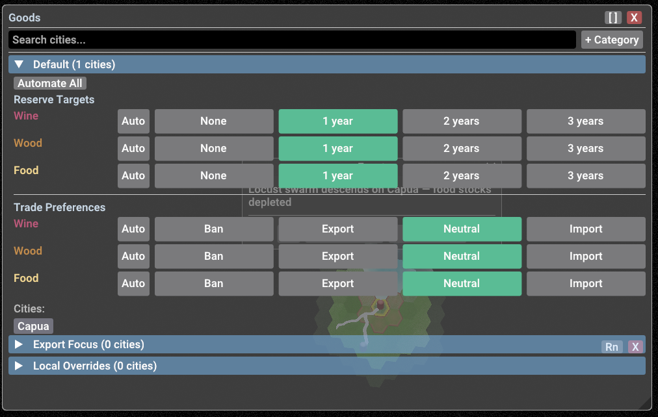Set Wine trade preference to Import
The width and height of the screenshot is (658, 417).
pyautogui.click(x=586, y=229)
